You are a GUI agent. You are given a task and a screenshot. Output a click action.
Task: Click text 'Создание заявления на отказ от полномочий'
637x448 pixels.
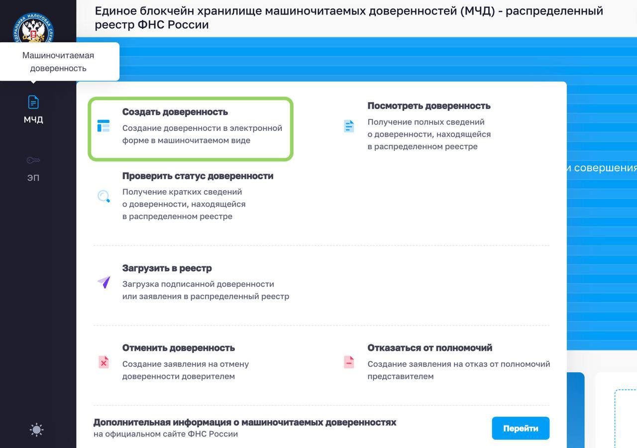(459, 364)
